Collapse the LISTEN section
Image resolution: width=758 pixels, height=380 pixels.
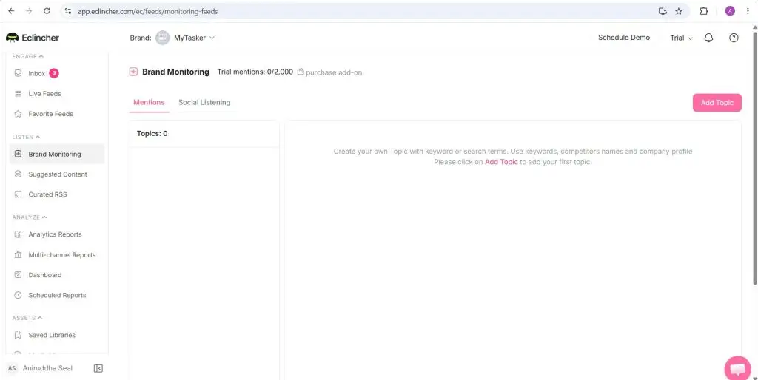pos(27,137)
